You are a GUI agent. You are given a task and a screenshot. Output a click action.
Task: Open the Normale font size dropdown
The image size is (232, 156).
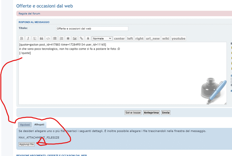coord(102,38)
